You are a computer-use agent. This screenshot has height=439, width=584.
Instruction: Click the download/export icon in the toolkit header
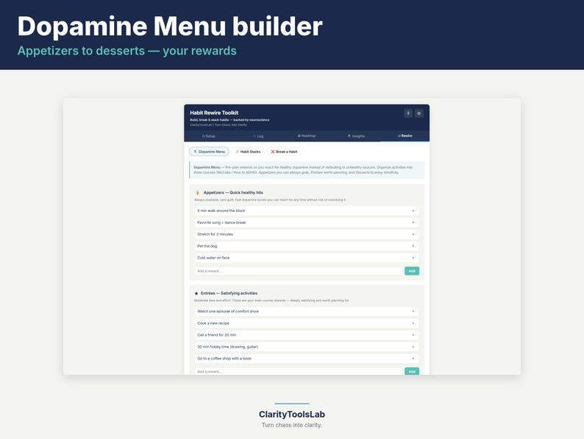tap(408, 113)
